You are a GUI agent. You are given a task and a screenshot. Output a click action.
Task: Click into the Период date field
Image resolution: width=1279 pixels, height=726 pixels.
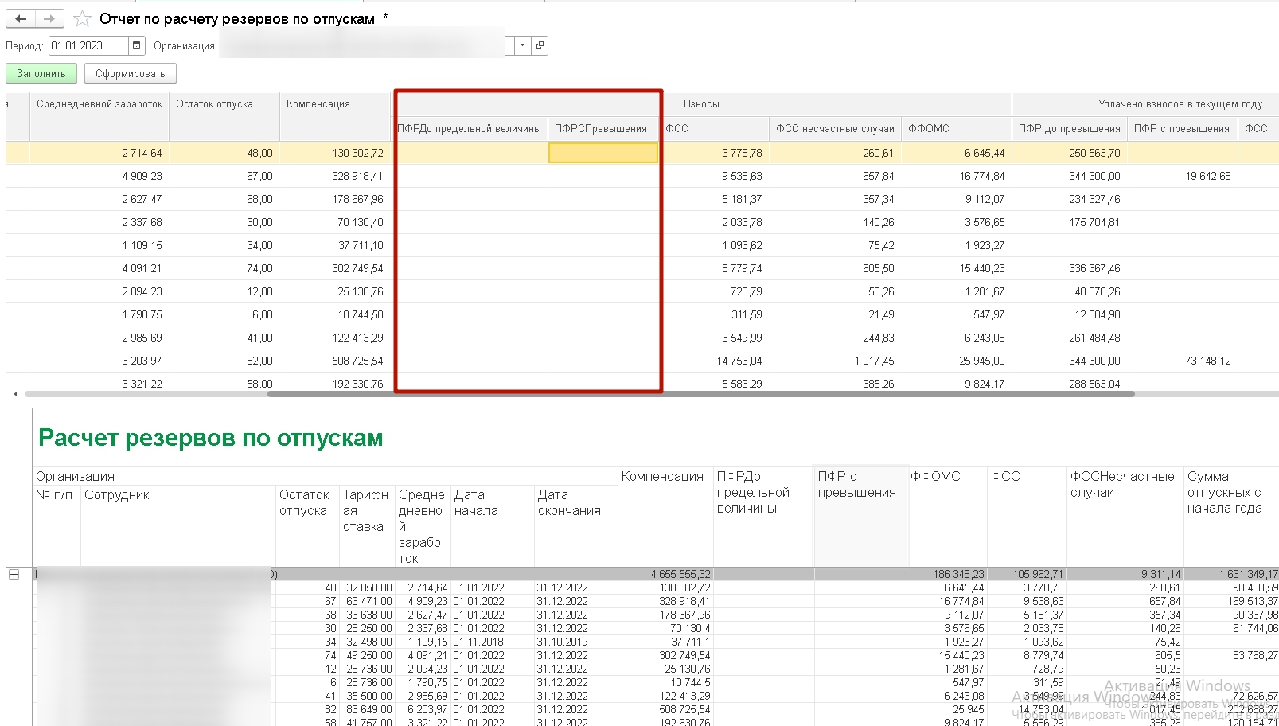(88, 45)
